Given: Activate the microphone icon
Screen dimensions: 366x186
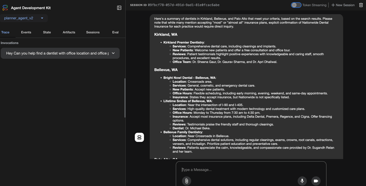Looking at the screenshot, I should click(302, 181).
